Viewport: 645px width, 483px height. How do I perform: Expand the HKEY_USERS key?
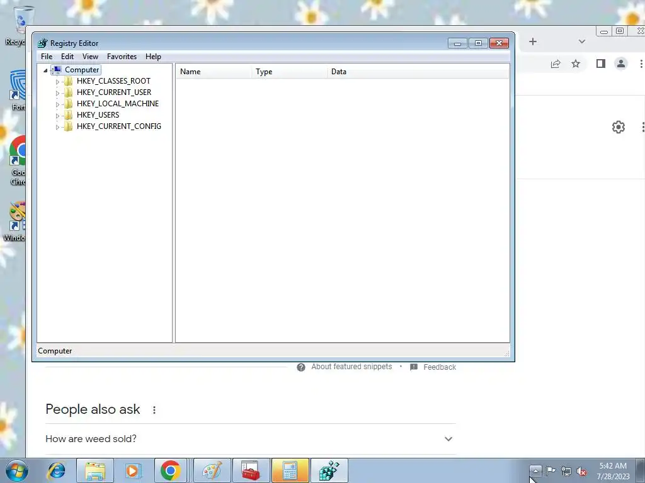57,116
